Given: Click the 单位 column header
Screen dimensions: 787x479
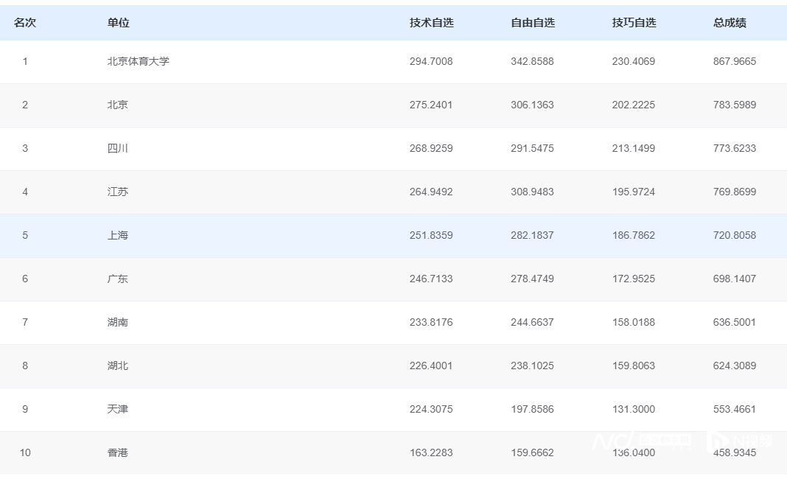Looking at the screenshot, I should [x=118, y=23].
